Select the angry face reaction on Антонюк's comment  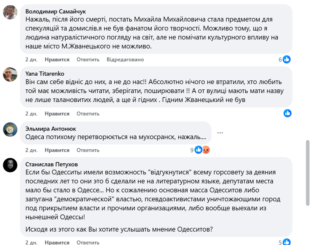tap(206, 149)
